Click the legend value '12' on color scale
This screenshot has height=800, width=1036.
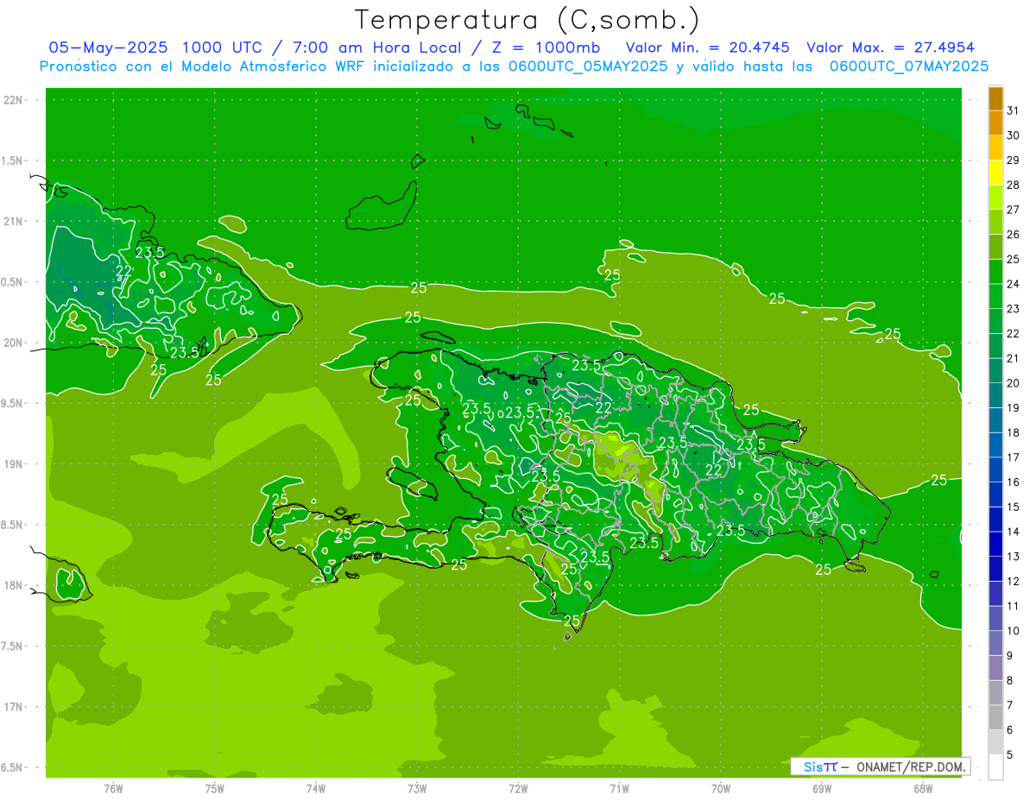1014,582
